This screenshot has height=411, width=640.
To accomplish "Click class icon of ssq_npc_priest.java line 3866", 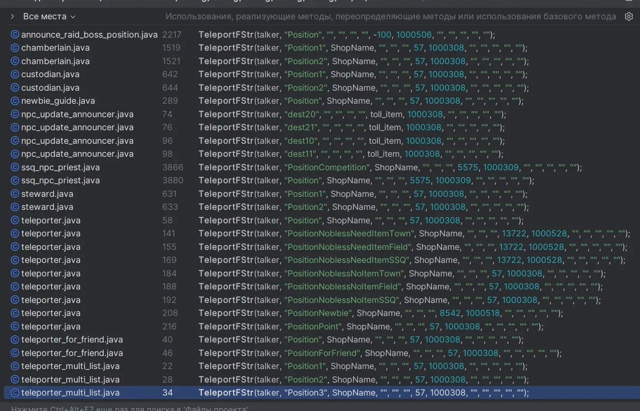I will click(x=15, y=167).
